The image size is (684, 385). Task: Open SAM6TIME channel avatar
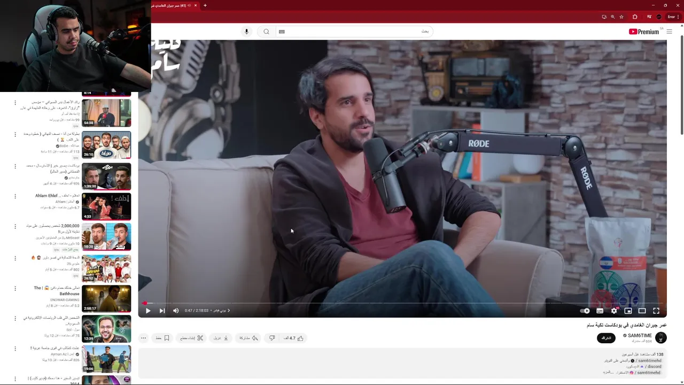[661, 338]
